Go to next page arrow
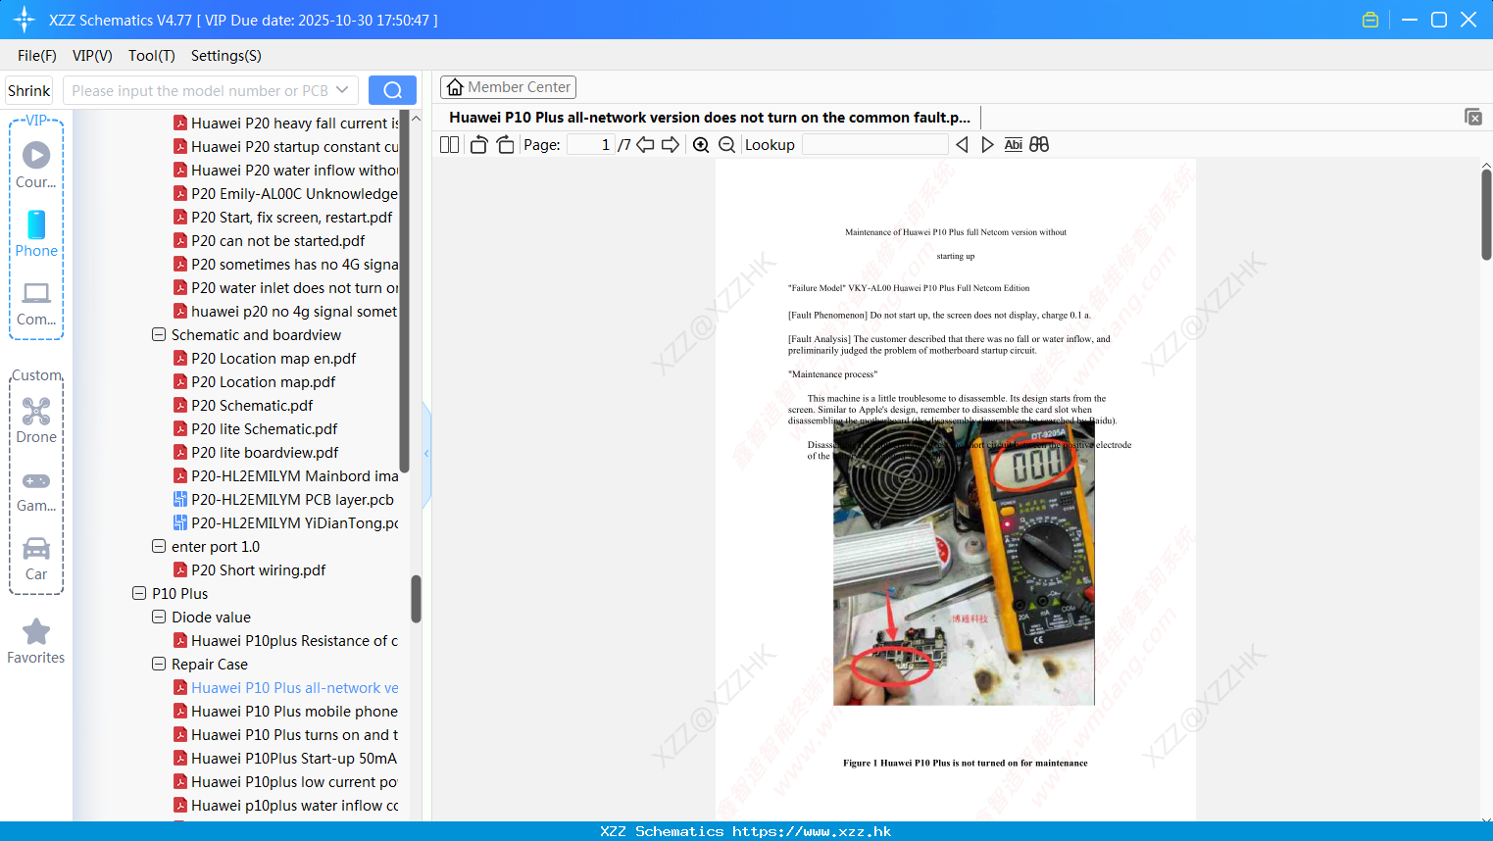This screenshot has height=841, width=1493. pyautogui.click(x=671, y=144)
